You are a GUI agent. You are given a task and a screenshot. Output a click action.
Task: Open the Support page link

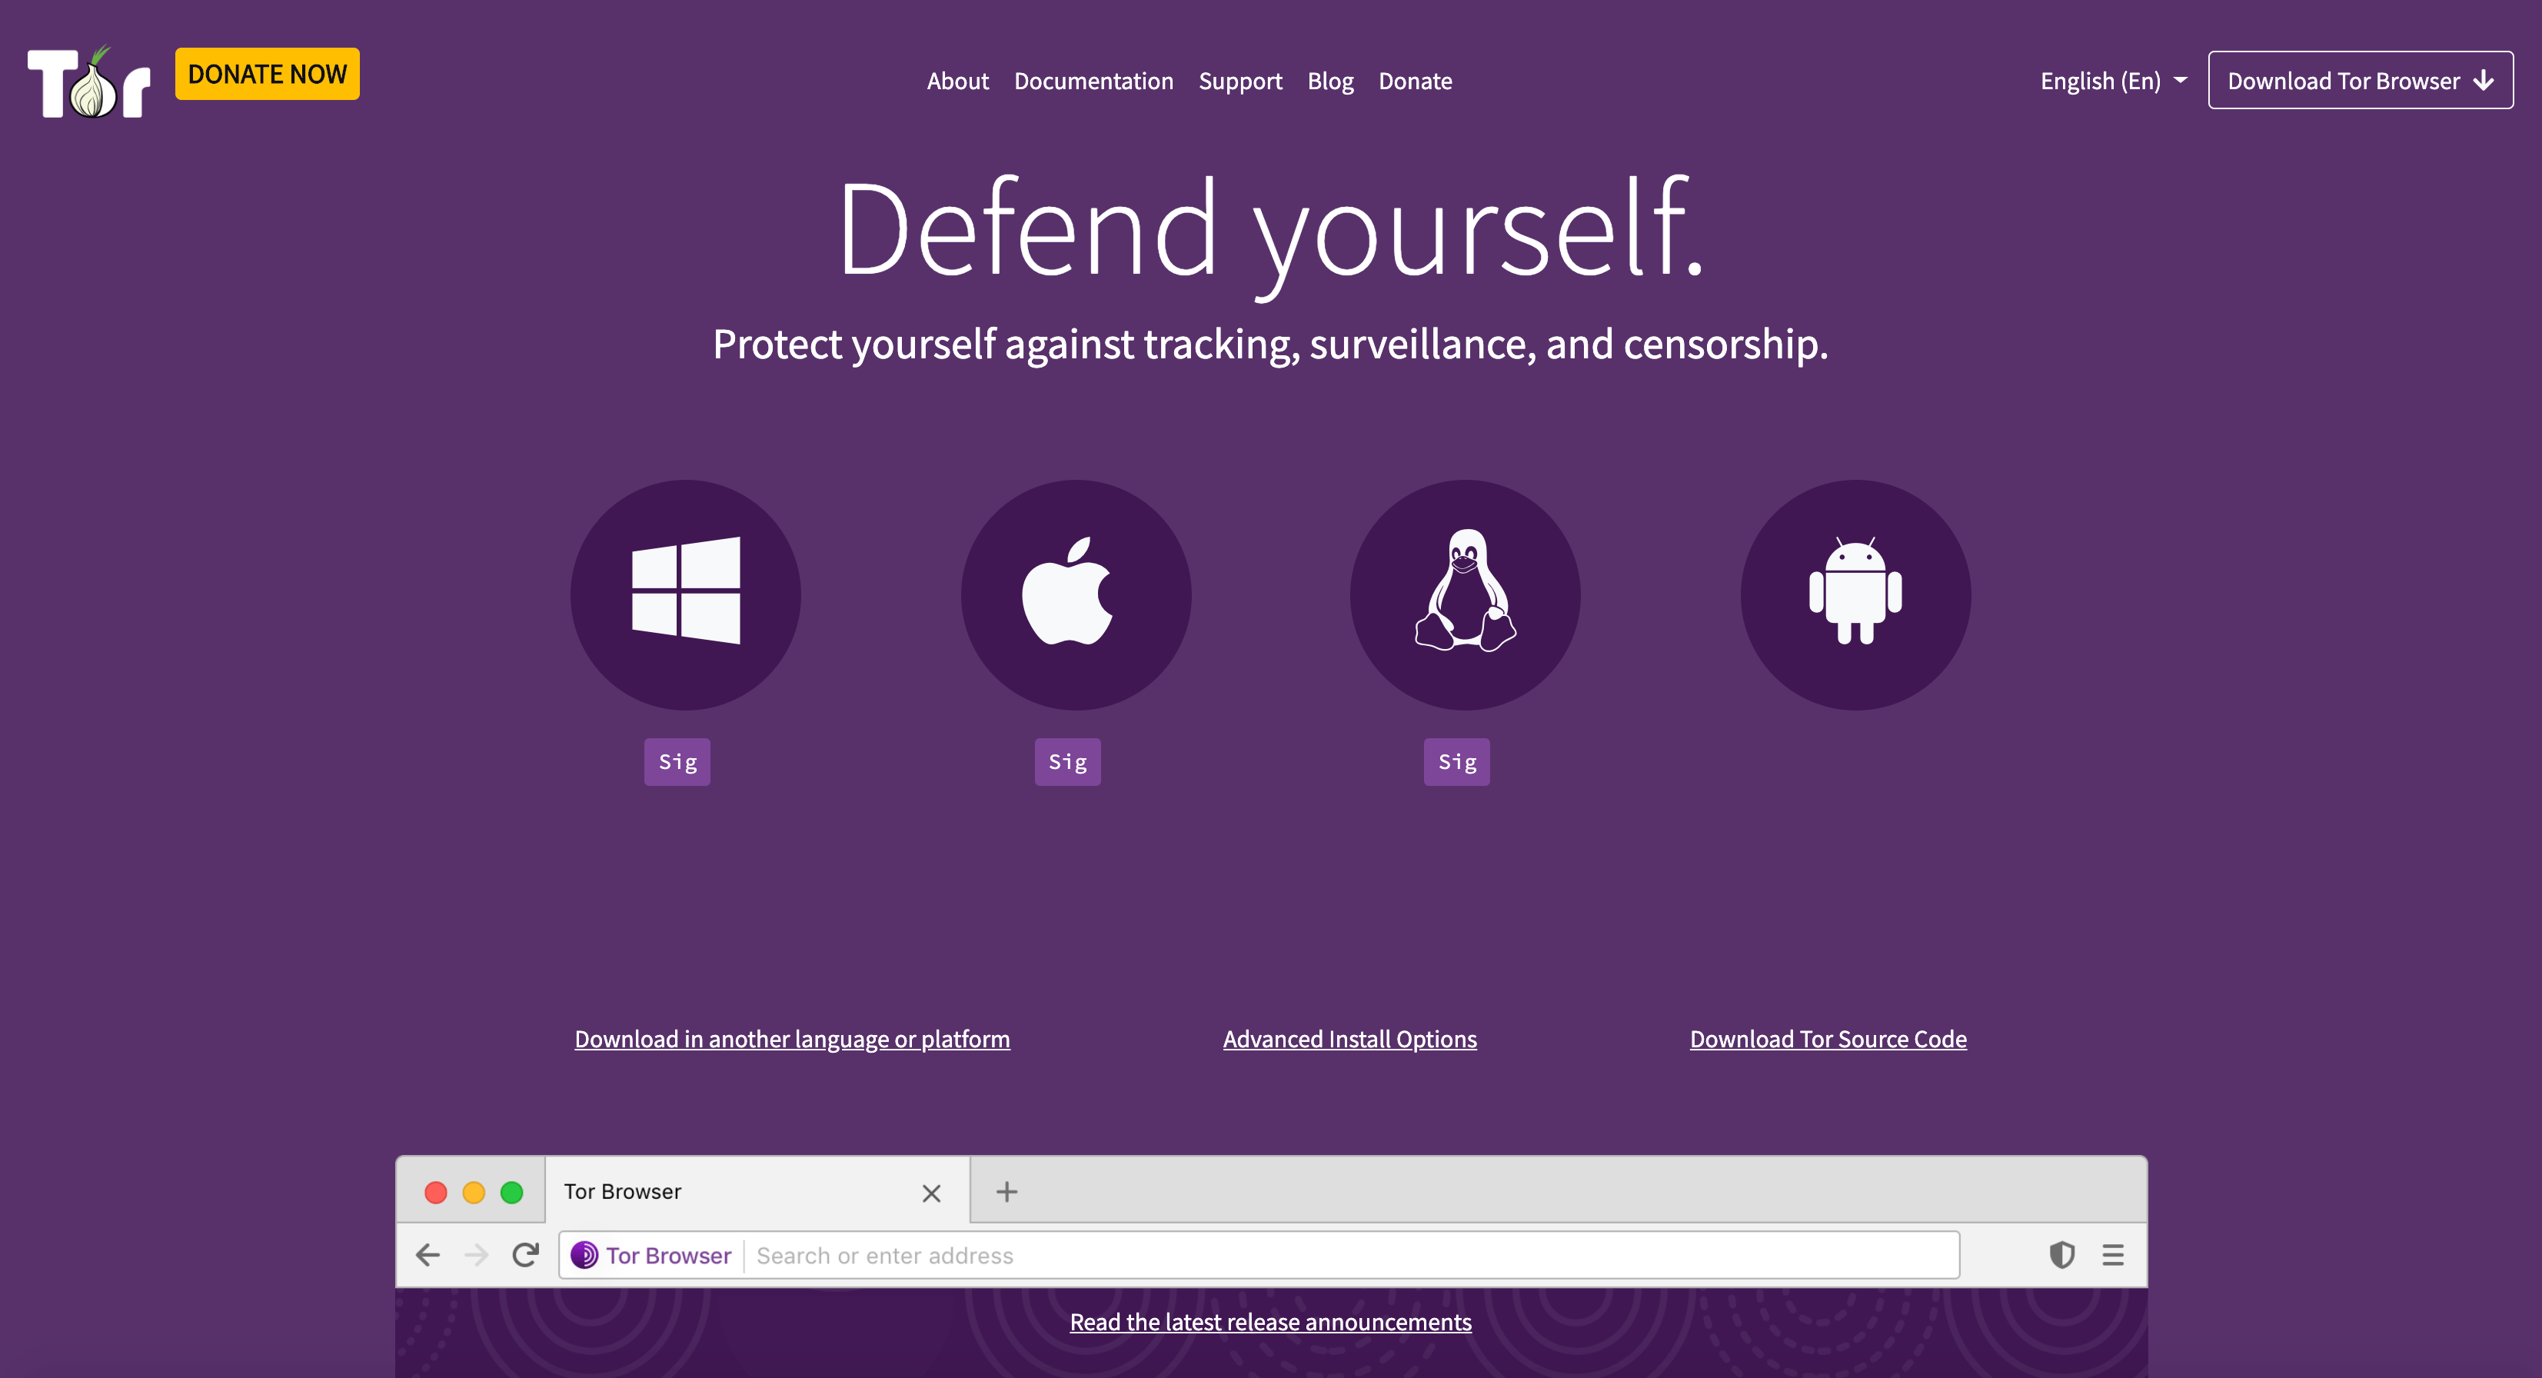tap(1240, 81)
